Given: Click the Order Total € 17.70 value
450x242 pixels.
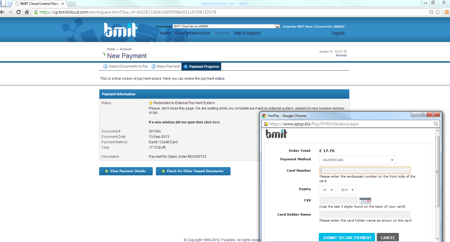Looking at the screenshot, I should (x=327, y=151).
